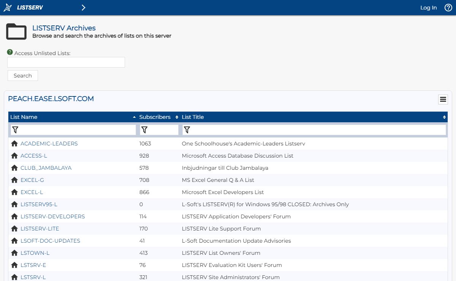Open the CLUB_JAMBALAYA list link
This screenshot has height=281, width=456.
[46, 168]
